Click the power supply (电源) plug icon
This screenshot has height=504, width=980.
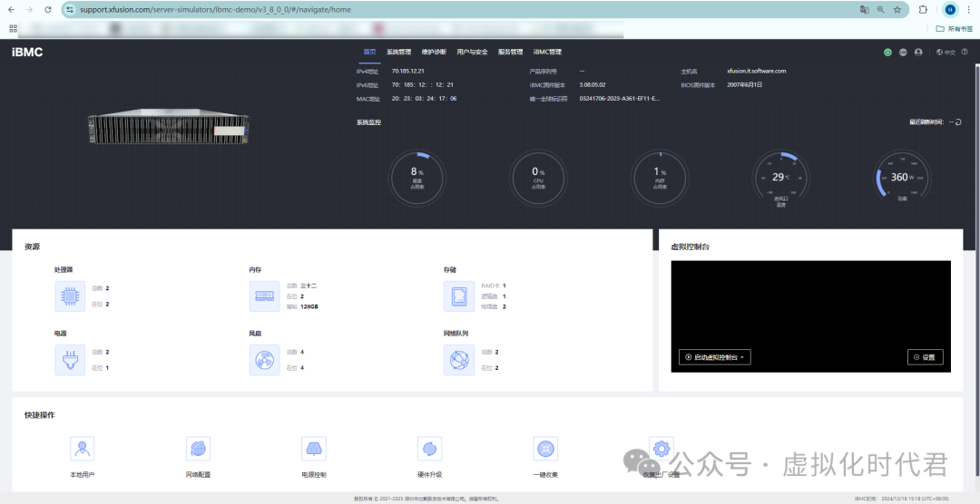[70, 360]
